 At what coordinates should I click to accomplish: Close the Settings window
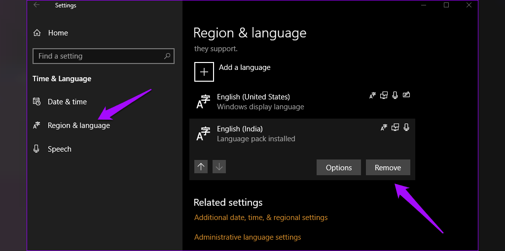pyautogui.click(x=469, y=5)
